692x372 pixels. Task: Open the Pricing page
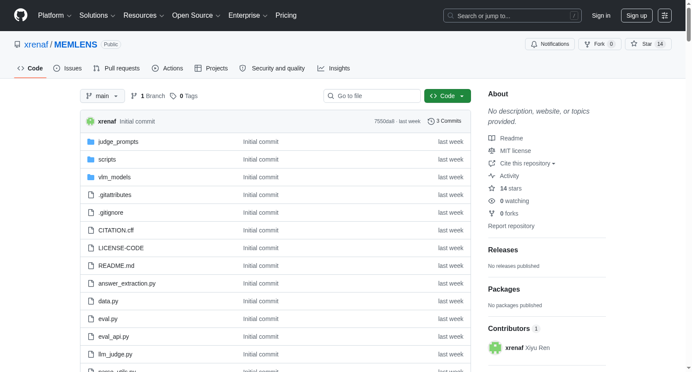point(286,16)
